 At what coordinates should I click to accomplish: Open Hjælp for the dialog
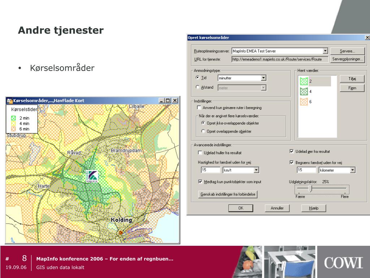coord(314,208)
